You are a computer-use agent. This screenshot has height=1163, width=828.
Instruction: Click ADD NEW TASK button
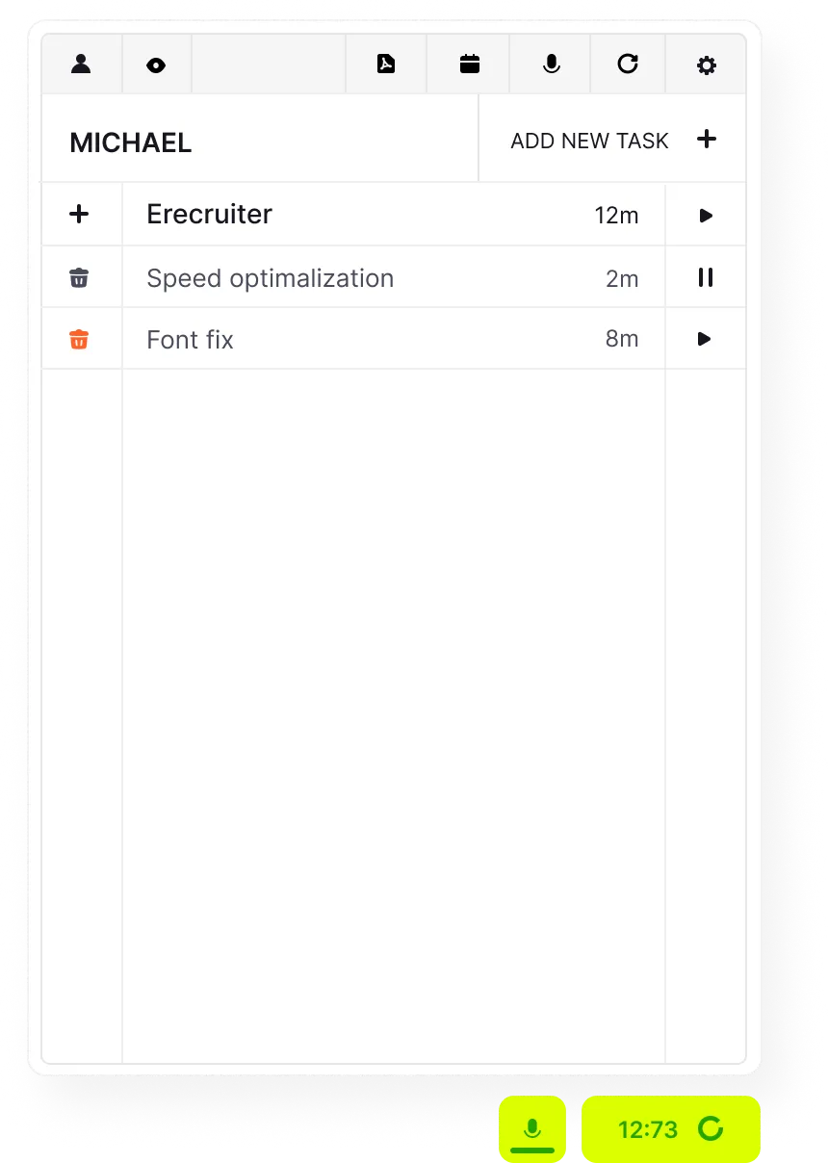pyautogui.click(x=612, y=140)
